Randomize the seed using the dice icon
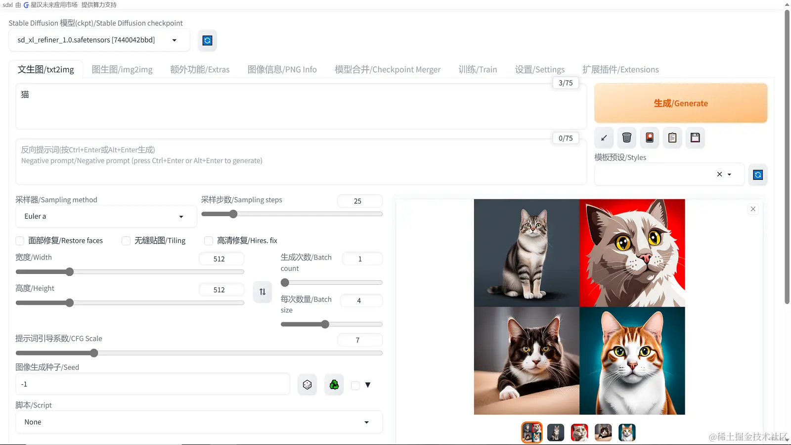Viewport: 791px width, 445px height. click(307, 384)
